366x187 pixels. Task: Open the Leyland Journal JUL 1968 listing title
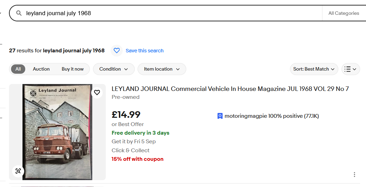coord(230,89)
